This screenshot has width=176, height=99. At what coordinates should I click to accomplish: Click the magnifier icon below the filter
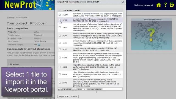click(97, 92)
